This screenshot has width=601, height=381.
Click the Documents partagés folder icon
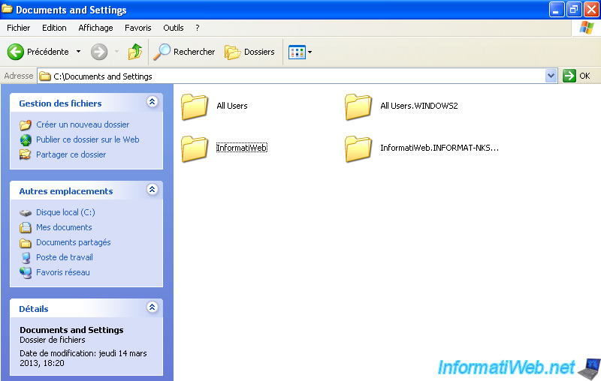(26, 243)
